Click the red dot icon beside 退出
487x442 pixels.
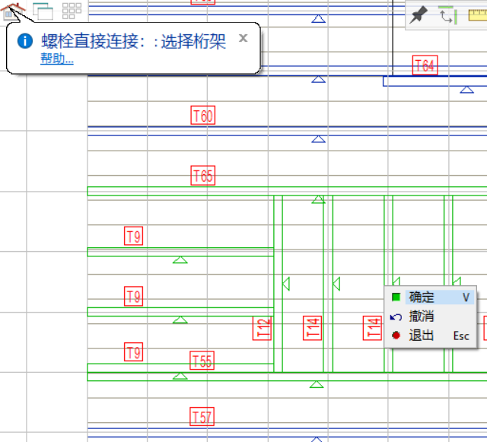[396, 335]
